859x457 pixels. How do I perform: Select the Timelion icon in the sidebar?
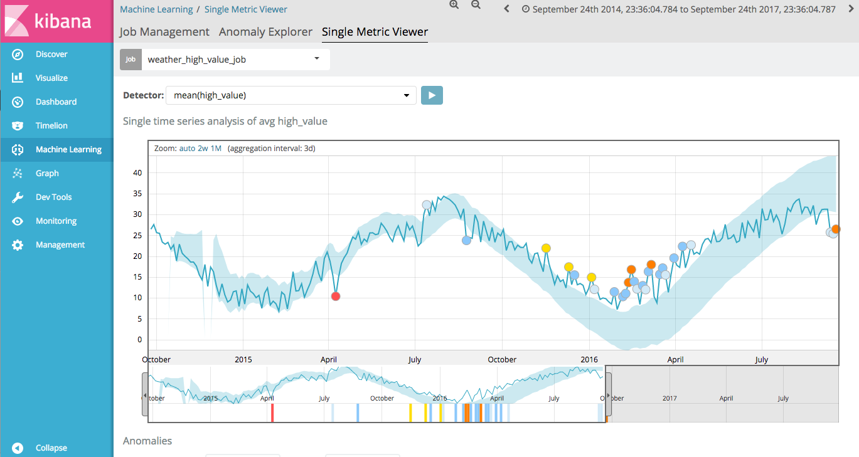pyautogui.click(x=18, y=126)
